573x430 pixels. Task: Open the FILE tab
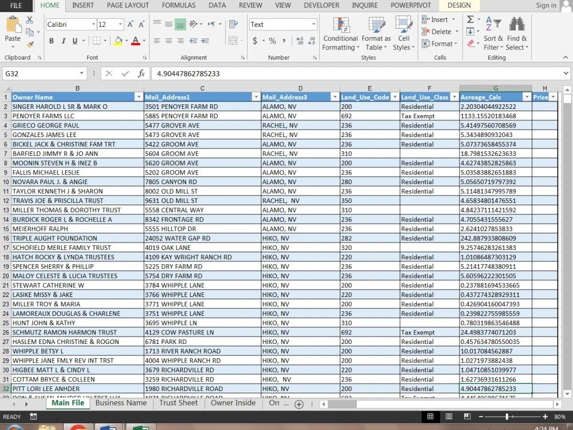coord(16,6)
